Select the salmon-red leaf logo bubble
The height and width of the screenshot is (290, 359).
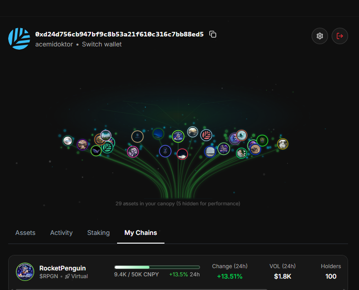(x=206, y=135)
